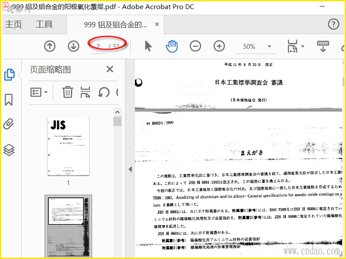
Task: Click the scrolling mode toolbar icon
Action: [x=323, y=46]
